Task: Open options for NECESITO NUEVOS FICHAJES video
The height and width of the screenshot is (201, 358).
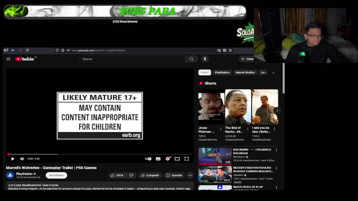Action: coord(276,168)
